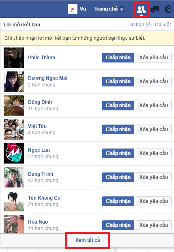Open the friend requests icon
The height and width of the screenshot is (252, 174).
[x=142, y=9]
